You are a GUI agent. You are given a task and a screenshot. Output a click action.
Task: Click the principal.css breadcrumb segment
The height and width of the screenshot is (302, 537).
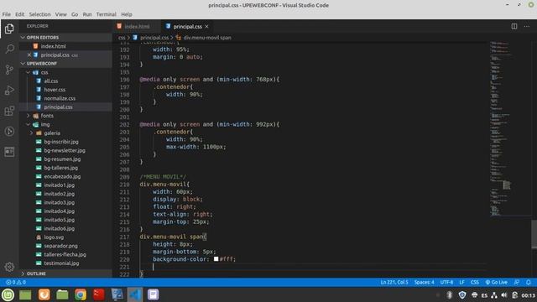(x=154, y=38)
